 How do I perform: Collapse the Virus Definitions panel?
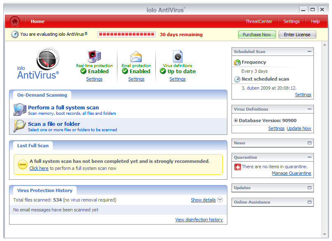point(309,109)
